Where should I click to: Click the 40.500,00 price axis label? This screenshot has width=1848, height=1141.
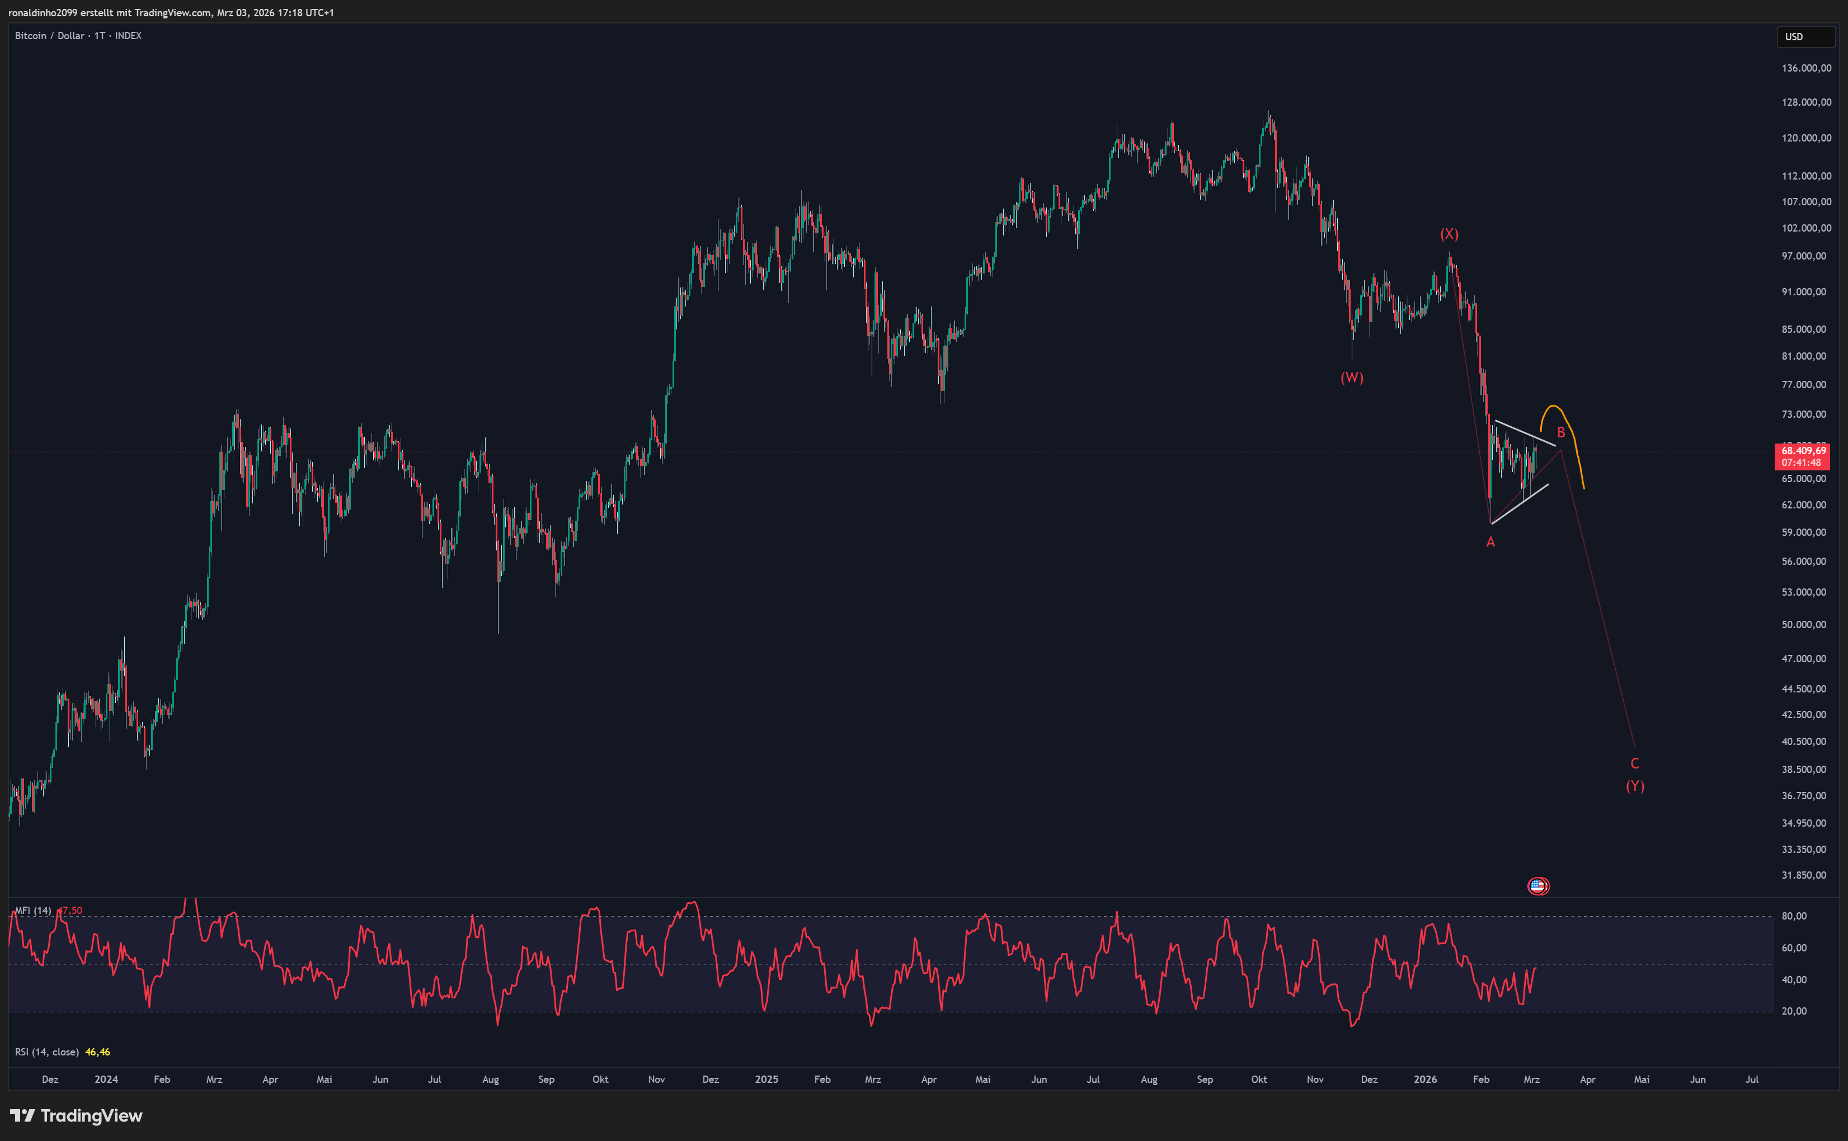(x=1803, y=741)
